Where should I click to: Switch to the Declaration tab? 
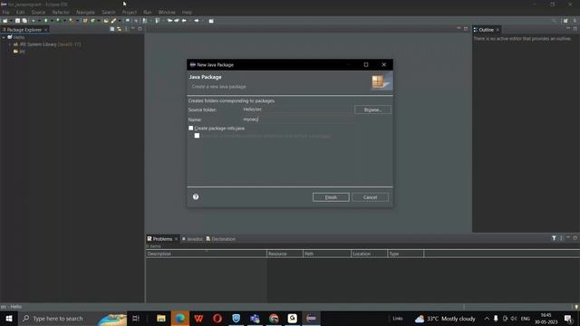point(221,239)
